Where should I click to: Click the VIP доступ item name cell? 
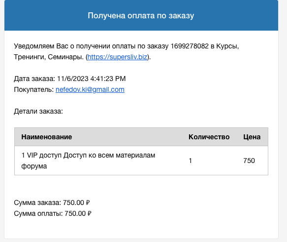point(88,161)
